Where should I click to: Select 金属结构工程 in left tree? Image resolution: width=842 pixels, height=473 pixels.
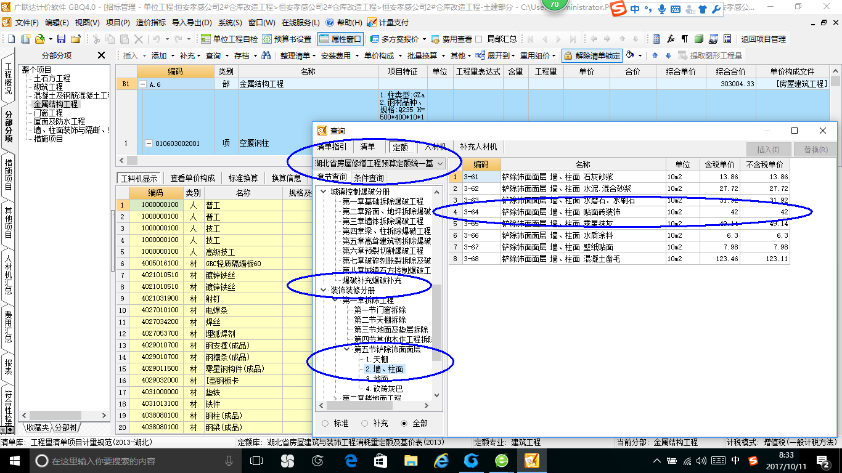[x=56, y=105]
